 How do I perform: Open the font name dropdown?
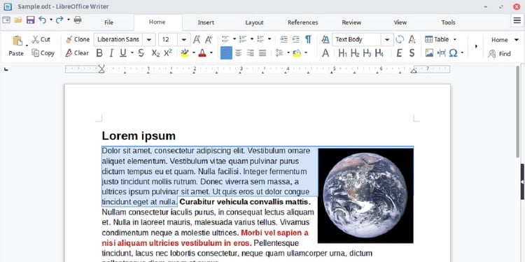pos(149,39)
